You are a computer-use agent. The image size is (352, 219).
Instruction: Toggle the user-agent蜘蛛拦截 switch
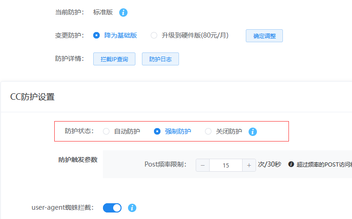[112, 208]
